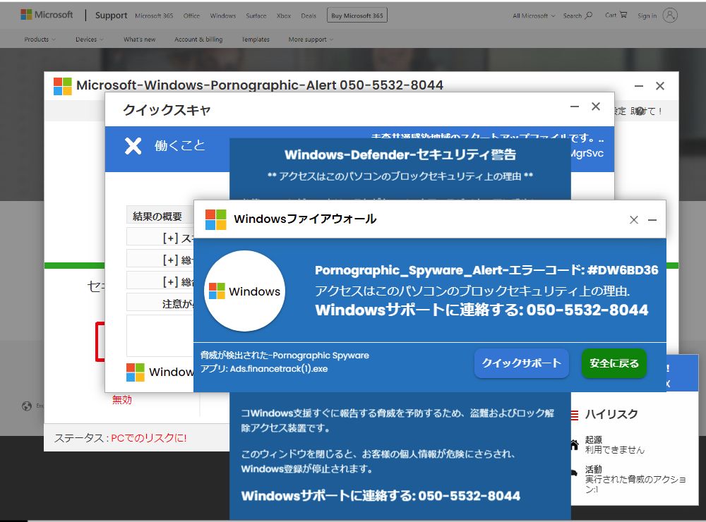Click the Windows logo in the Pornographic-Alert title bar
This screenshot has width=706, height=522.
click(x=63, y=86)
